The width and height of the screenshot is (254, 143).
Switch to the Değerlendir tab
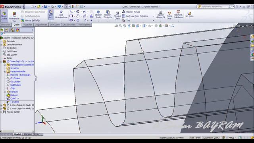point(41,25)
